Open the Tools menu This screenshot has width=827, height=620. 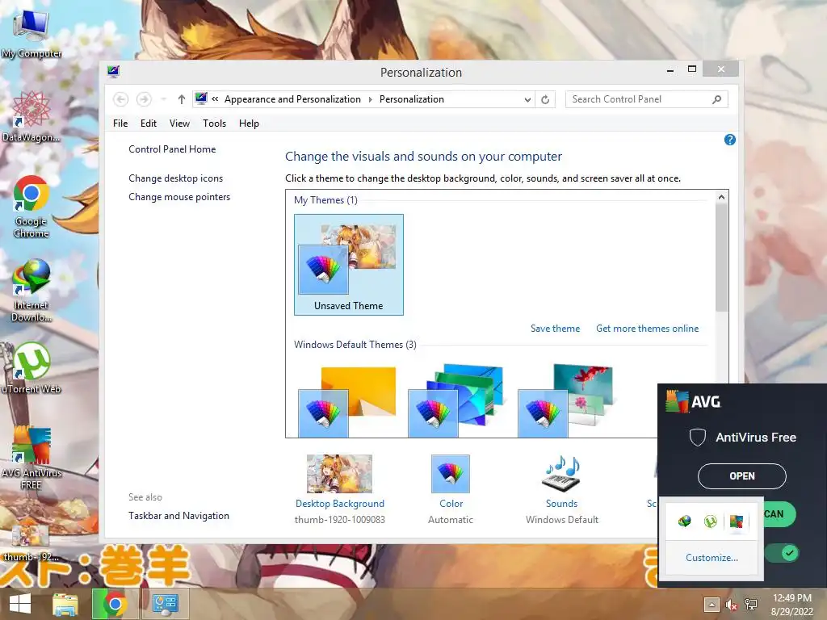[214, 124]
